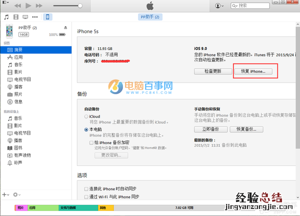Eject the PP助手 device
Viewport: 300px width, 216px height.
(65, 27)
